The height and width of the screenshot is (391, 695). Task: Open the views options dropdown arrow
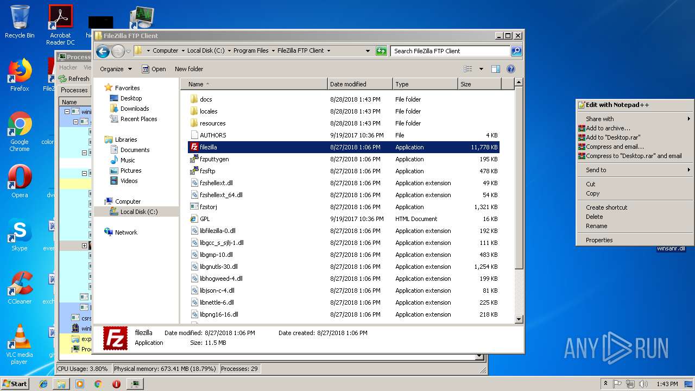481,69
